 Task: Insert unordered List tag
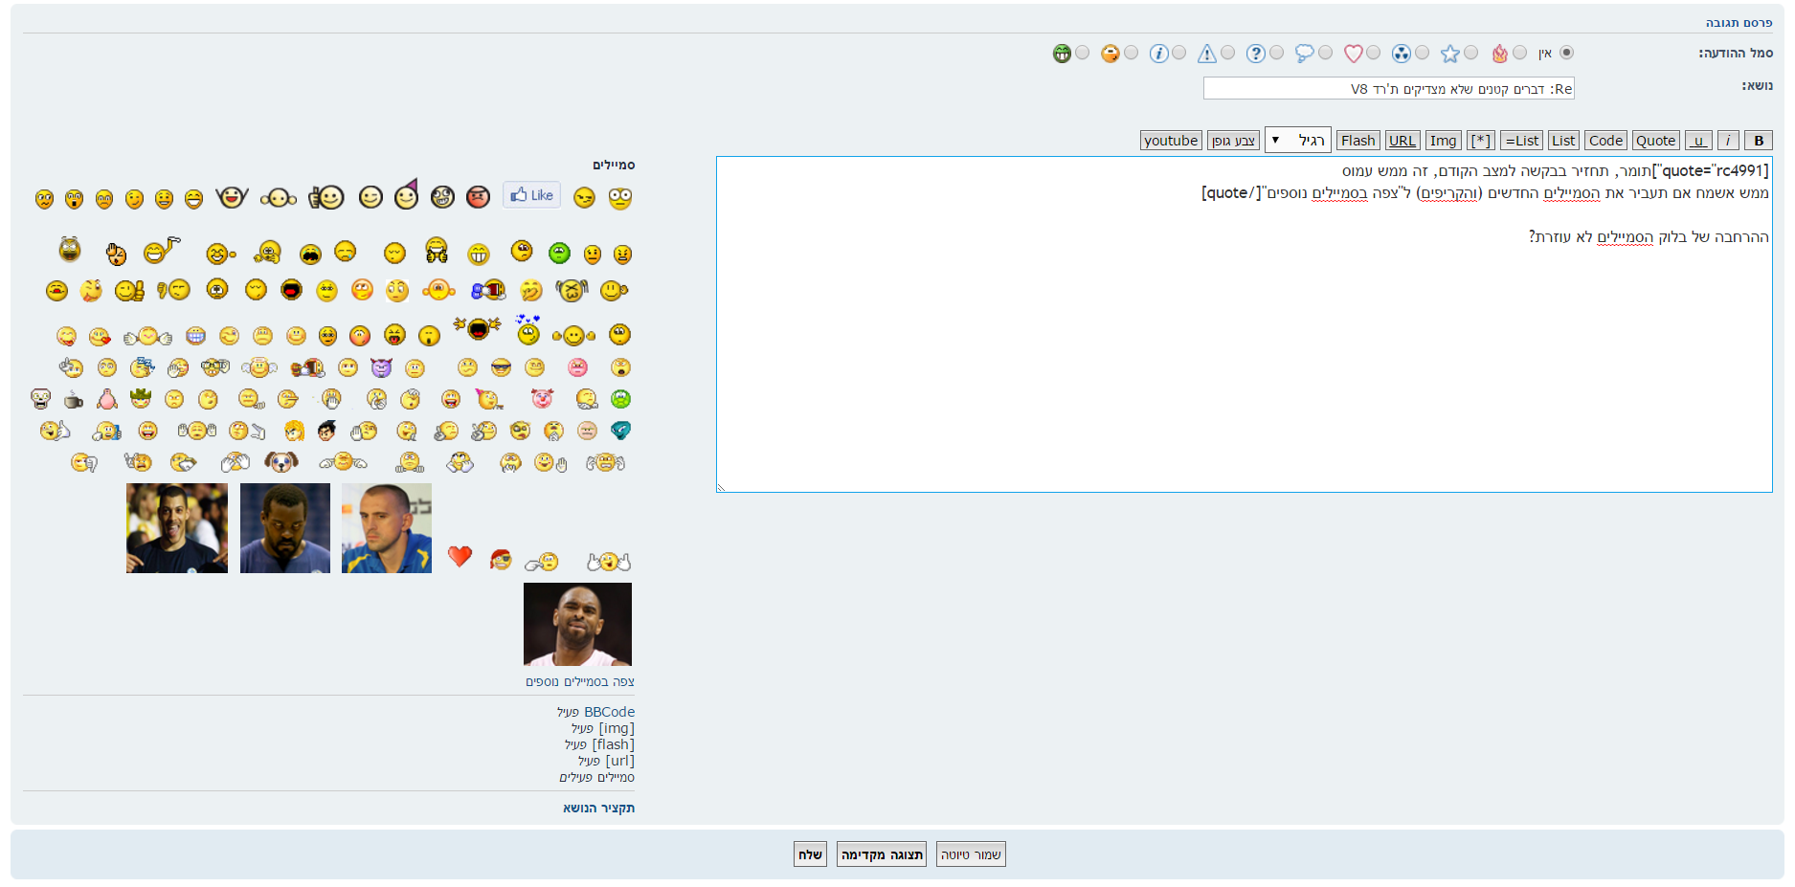1563,141
